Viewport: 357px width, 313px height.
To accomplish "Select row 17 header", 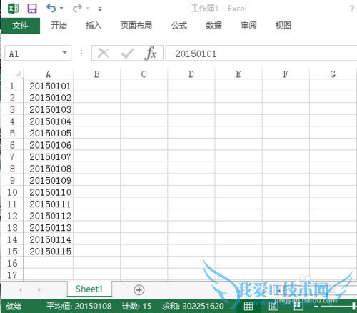I will 12,275.
